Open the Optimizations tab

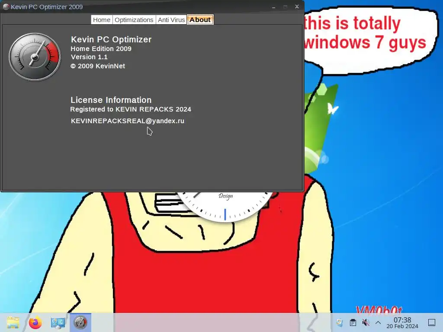(x=134, y=20)
